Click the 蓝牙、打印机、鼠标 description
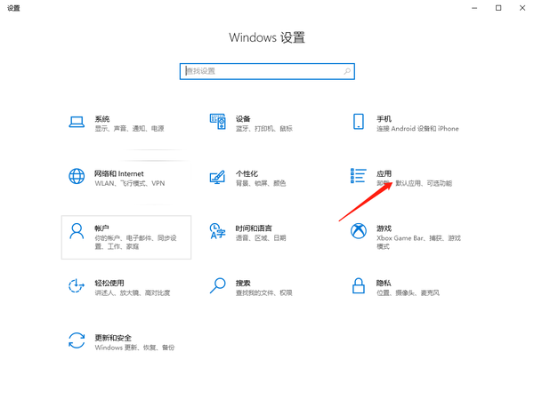The width and height of the screenshot is (534, 416). click(x=264, y=129)
